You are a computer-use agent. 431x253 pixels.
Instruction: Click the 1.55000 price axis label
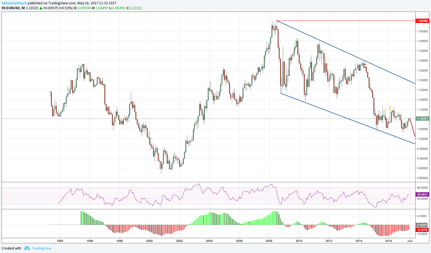pyautogui.click(x=422, y=31)
